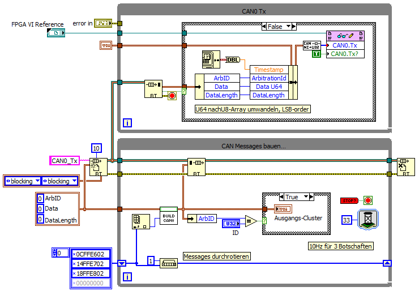Click the CAN Messages bauen... loop label
Viewport: 419px width, 291px height.
254,146
